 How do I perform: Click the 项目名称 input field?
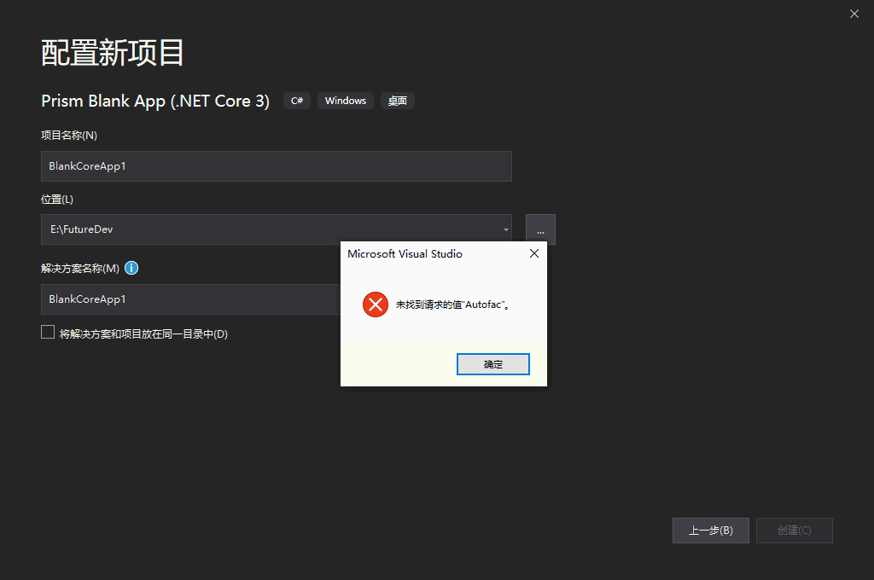pos(277,166)
